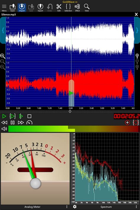Click record into selection button

(x=136, y=123)
